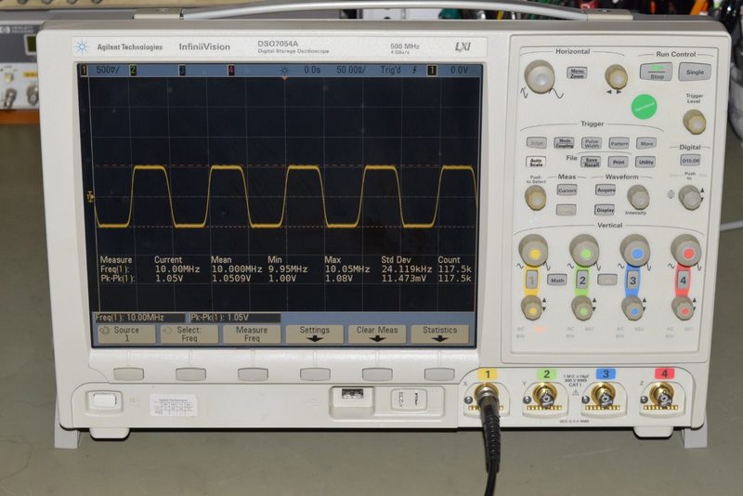Expand the Statistics softkey menu

coord(439,333)
